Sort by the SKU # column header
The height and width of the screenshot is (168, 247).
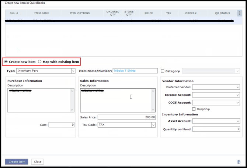tap(14, 13)
